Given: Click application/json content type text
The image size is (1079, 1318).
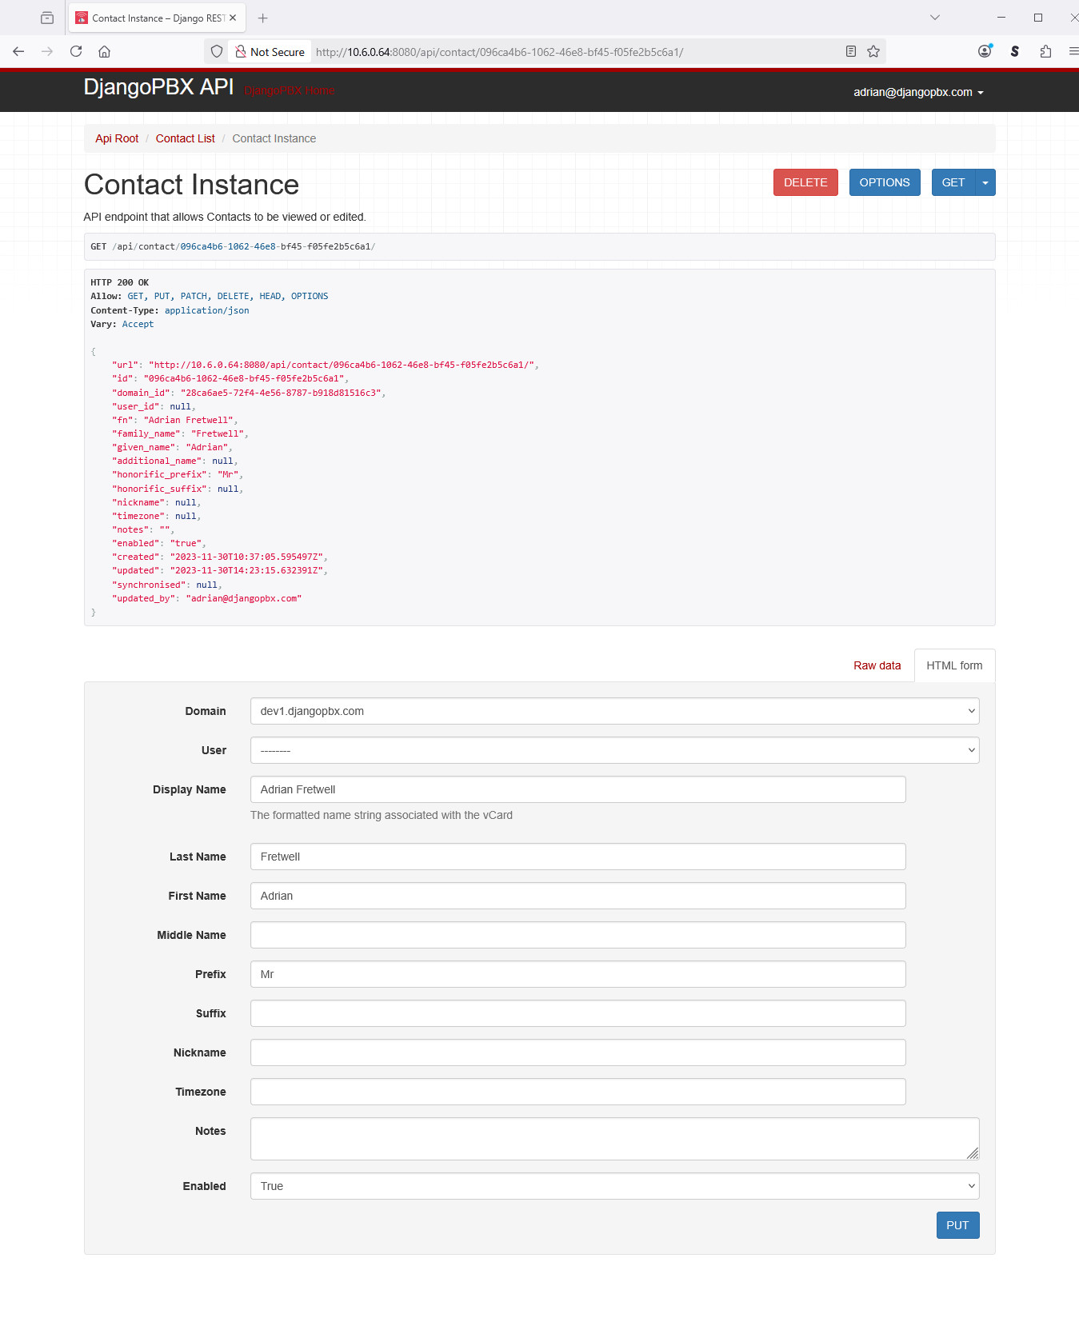Looking at the screenshot, I should point(207,310).
